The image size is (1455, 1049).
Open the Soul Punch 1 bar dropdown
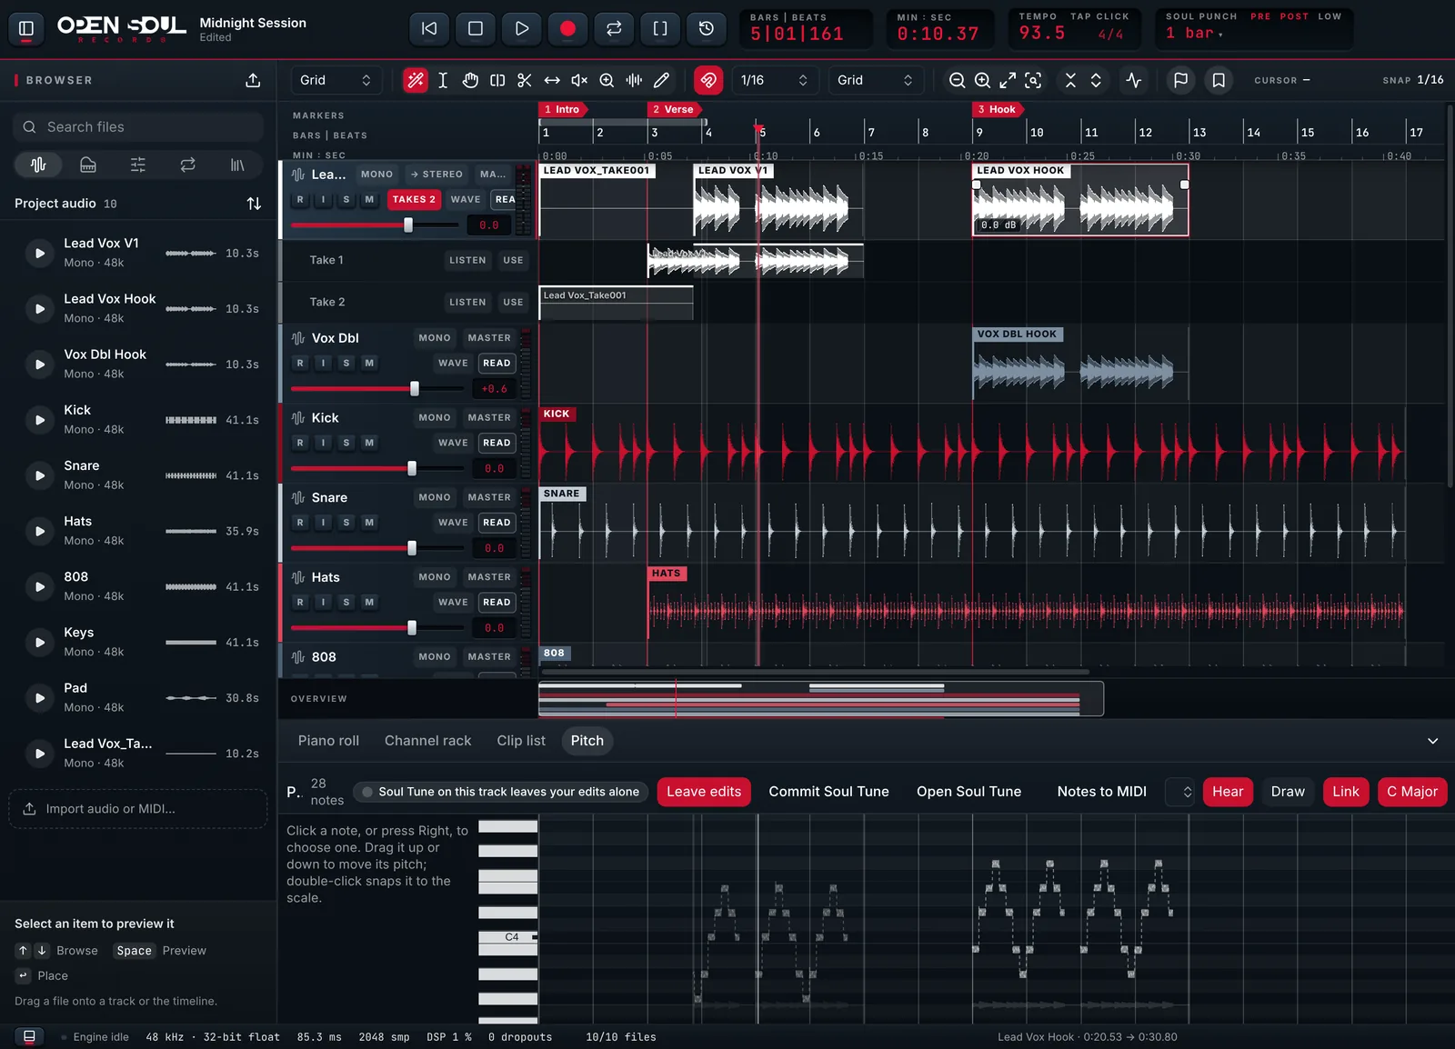[1195, 34]
